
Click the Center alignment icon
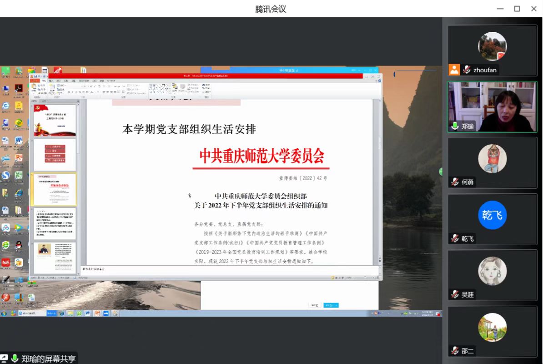(107, 91)
